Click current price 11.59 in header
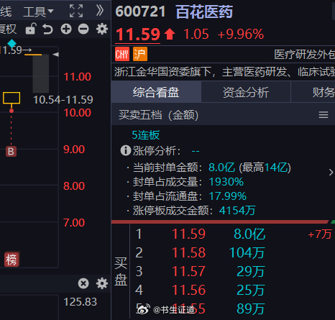Screen dimensions: 335x320 point(138,35)
